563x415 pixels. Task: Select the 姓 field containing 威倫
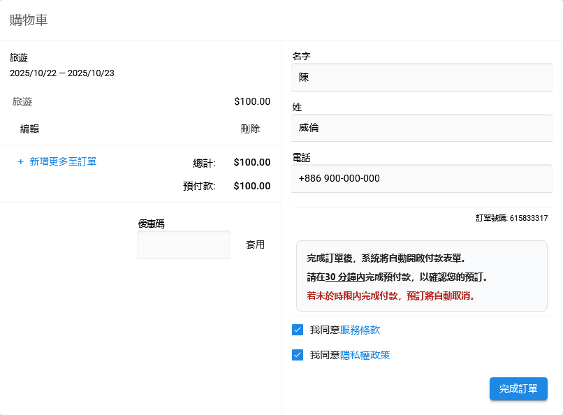421,128
